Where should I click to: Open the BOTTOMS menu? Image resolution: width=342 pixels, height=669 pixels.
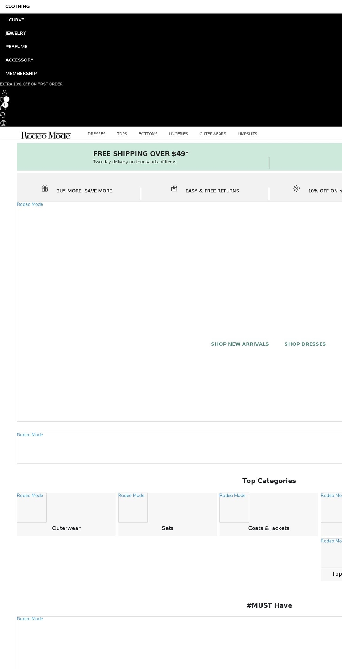point(148,134)
